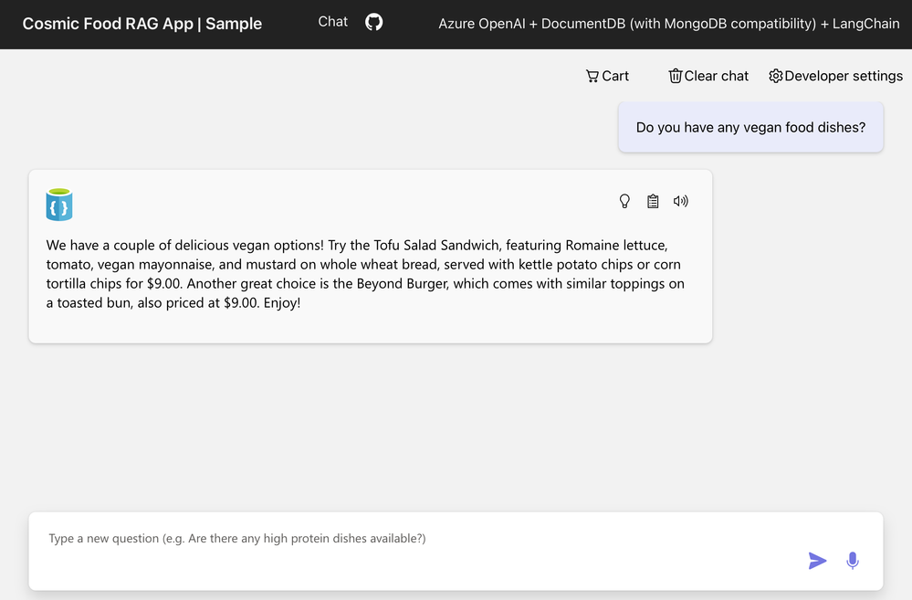Image resolution: width=912 pixels, height=600 pixels.
Task: Open the GitHub repository icon link
Action: click(x=373, y=22)
